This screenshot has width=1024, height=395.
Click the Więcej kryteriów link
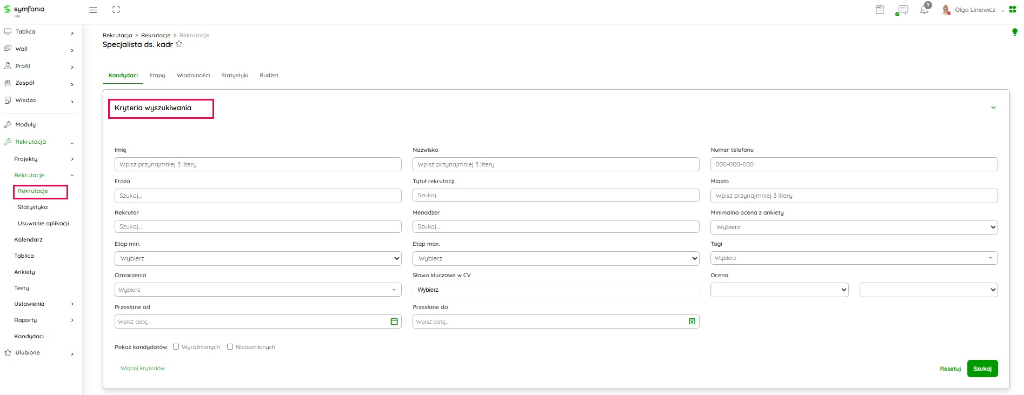tap(143, 369)
